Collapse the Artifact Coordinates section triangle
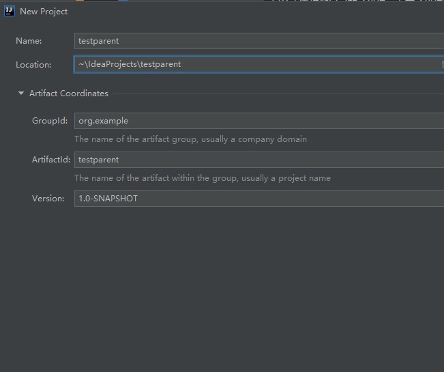The image size is (444, 372). click(21, 94)
